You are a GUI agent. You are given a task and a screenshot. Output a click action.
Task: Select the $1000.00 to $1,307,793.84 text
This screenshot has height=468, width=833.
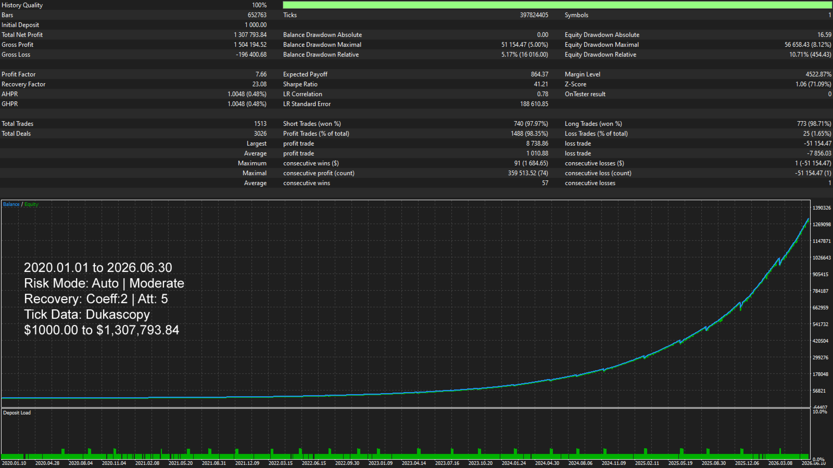[102, 330]
